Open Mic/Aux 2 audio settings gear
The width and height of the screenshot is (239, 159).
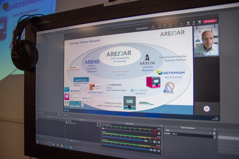[159, 151]
